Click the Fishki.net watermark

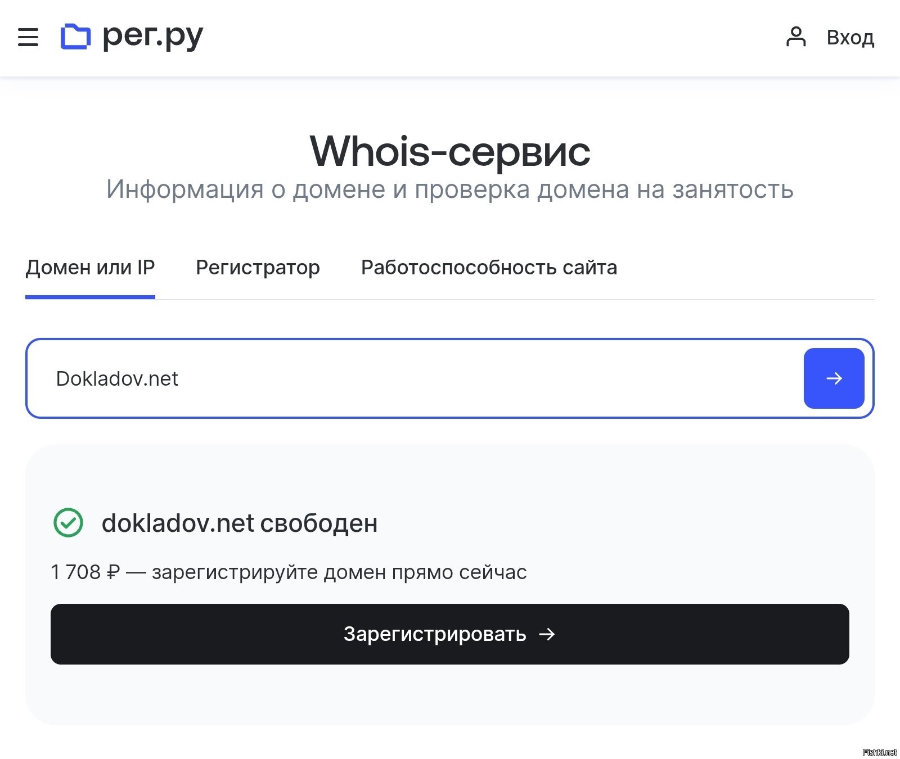879,752
